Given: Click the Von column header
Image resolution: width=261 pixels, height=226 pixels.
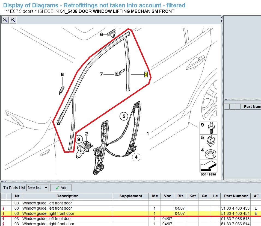Looking at the screenshot, I should tap(167, 196).
